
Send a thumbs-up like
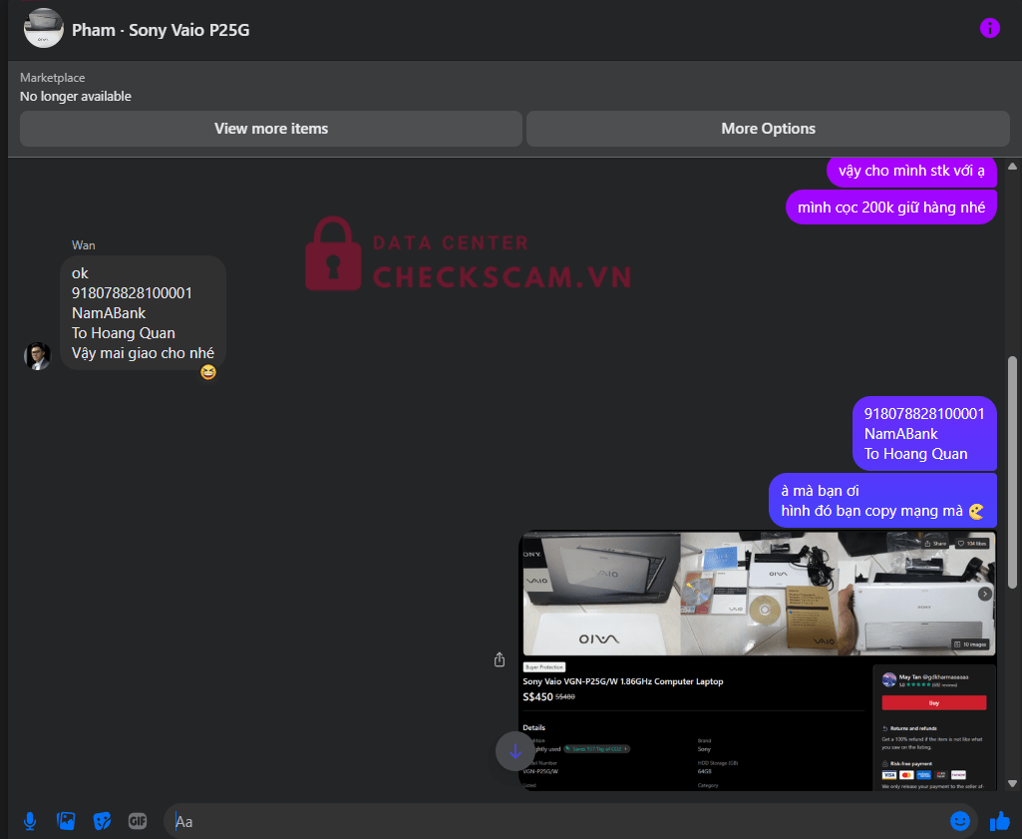pyautogui.click(x=1000, y=821)
